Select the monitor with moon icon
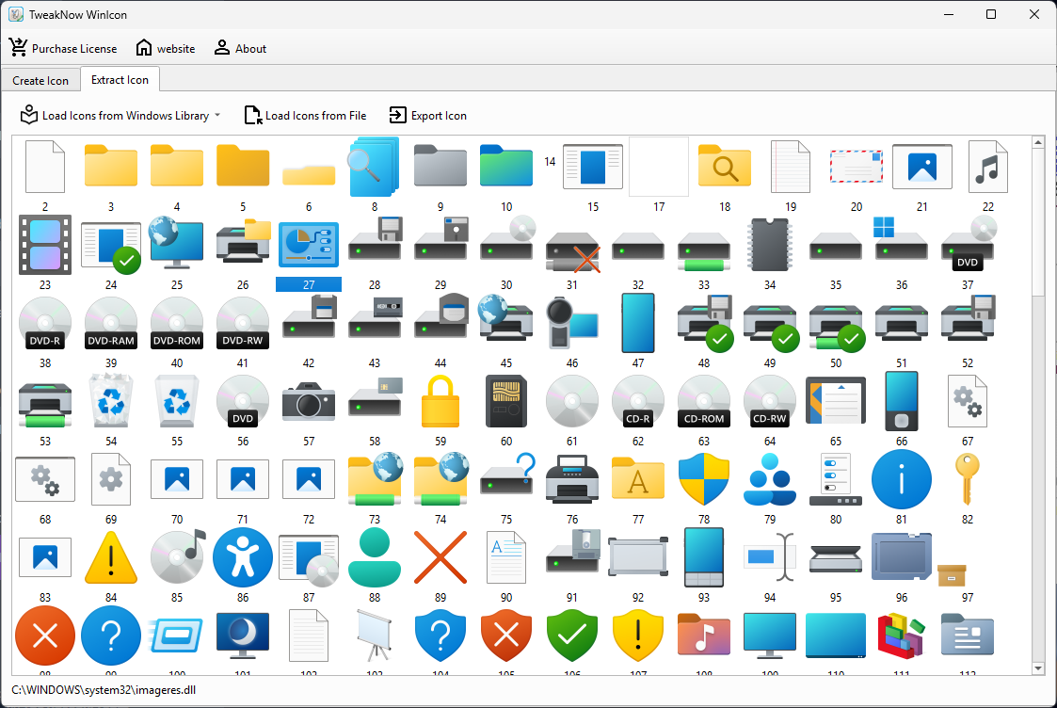 (x=243, y=636)
